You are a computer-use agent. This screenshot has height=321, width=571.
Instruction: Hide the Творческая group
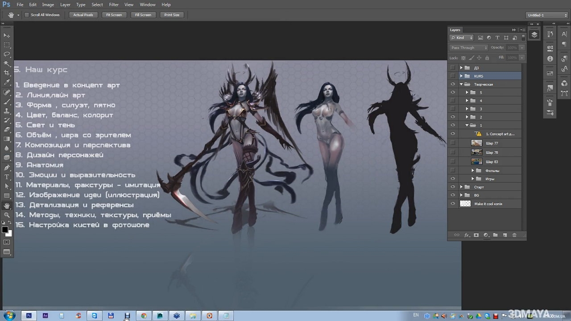(x=453, y=84)
